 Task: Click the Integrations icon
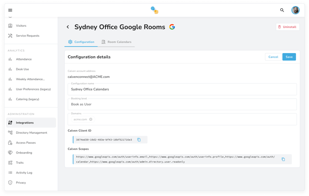[10, 123]
